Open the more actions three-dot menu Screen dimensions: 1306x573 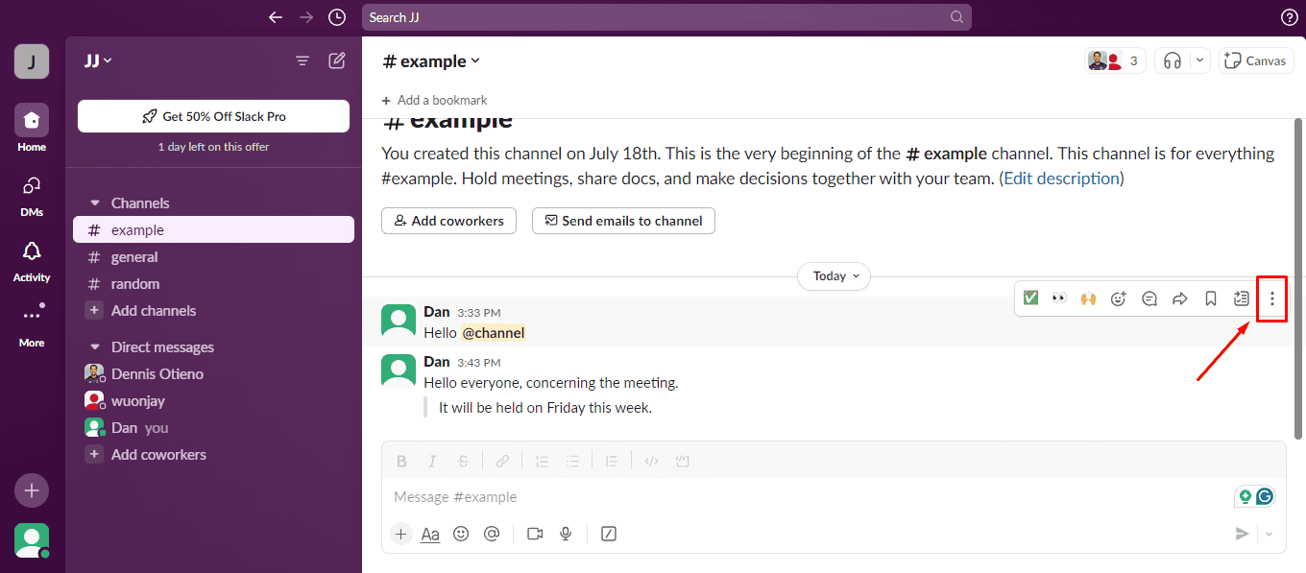tap(1272, 298)
